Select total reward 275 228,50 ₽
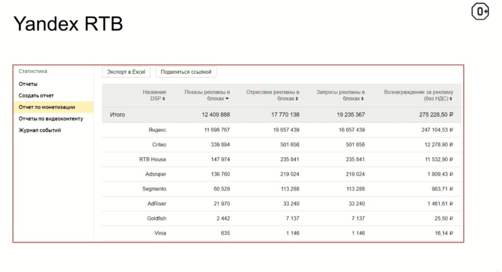Viewport: 502px width, 272px height. point(436,115)
